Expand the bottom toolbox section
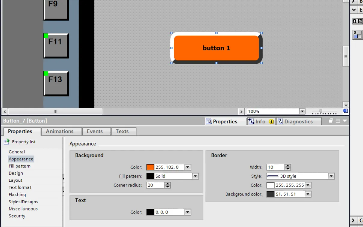The image size is (363, 227). [x=354, y=220]
